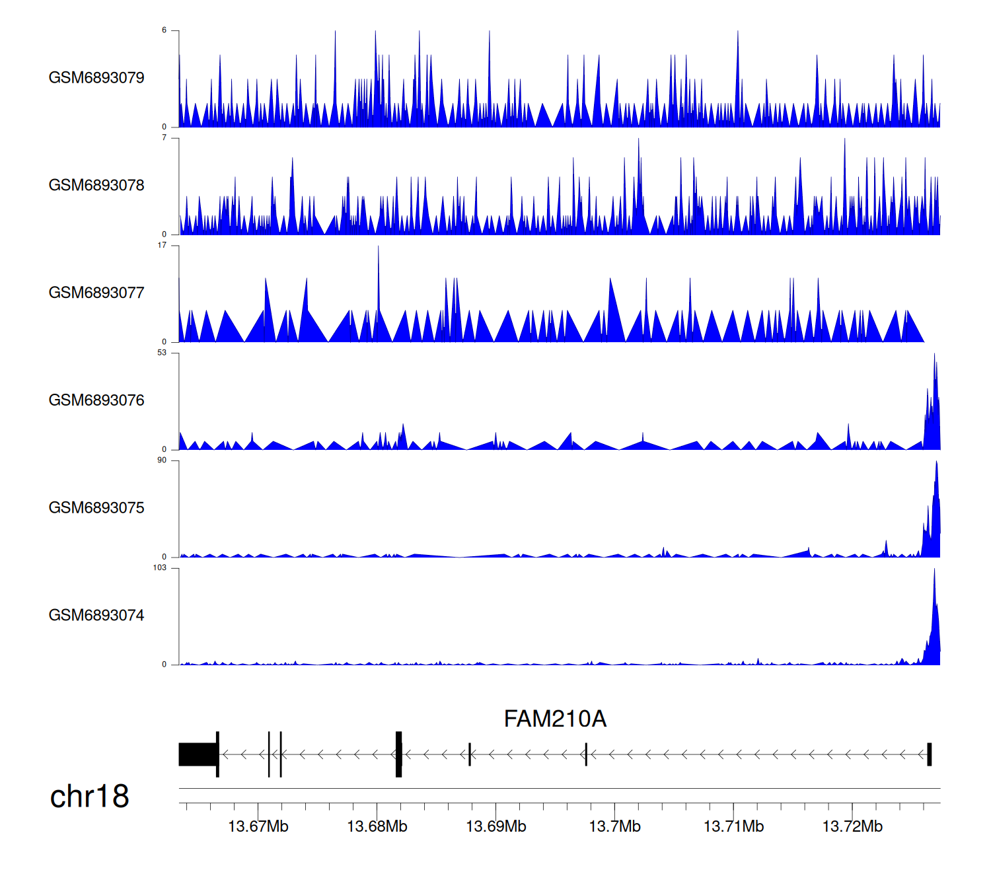Click the GSM6893077 track name
This screenshot has width=991, height=872.
pyautogui.click(x=96, y=293)
